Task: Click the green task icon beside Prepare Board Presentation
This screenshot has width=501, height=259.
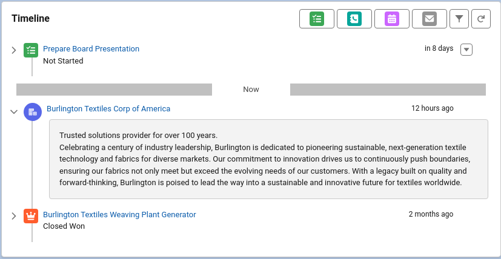Action: point(31,50)
